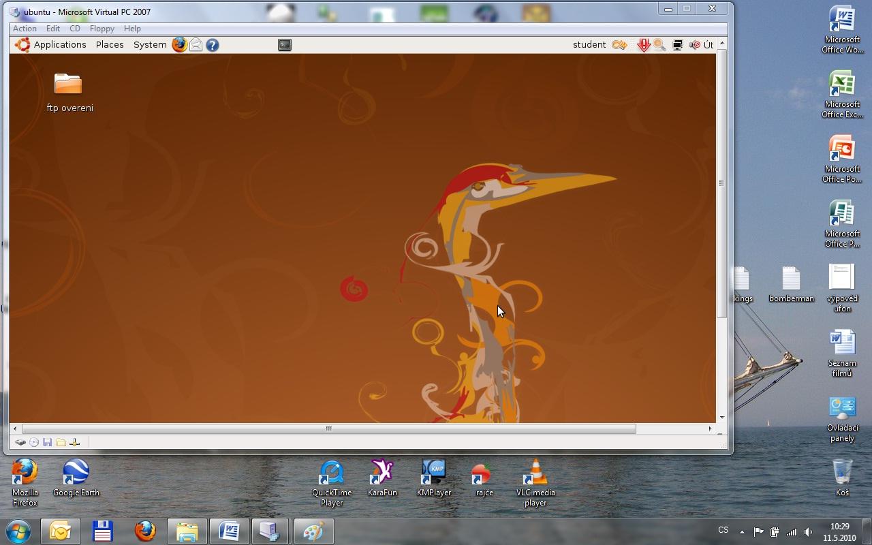Screen dimensions: 872x545
Task: Click the vertical scrollbar of Virtual PC window
Action: (721, 183)
